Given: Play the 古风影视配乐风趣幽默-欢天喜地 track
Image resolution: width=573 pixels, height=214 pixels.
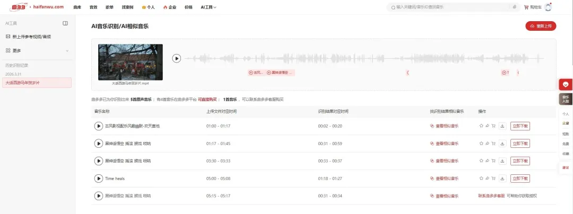Looking at the screenshot, I should [98, 126].
